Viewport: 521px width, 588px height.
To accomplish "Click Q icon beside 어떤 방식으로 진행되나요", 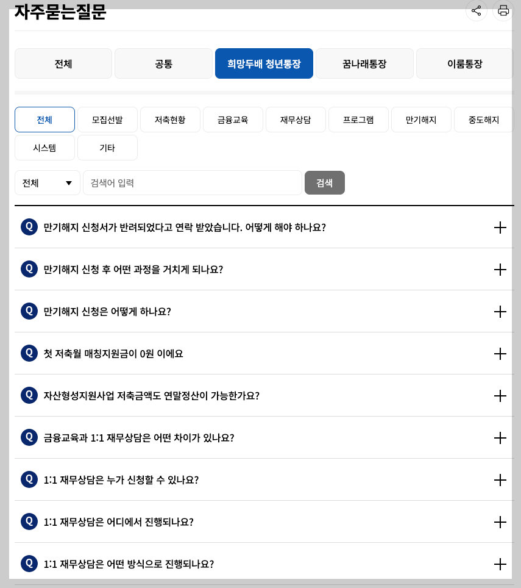I will tap(29, 563).
